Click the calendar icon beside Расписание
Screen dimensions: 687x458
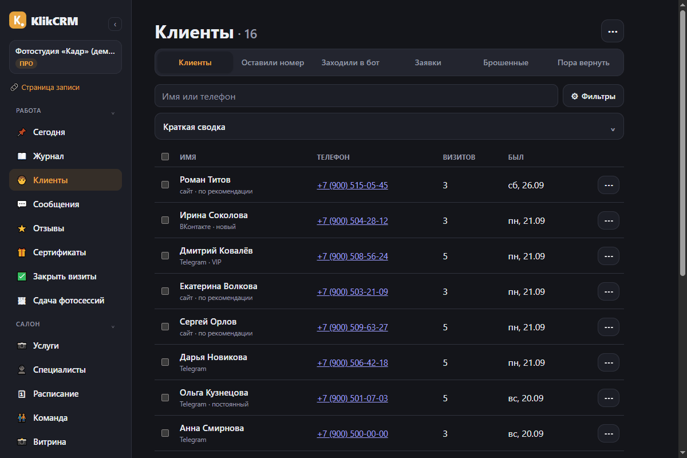tap(22, 394)
